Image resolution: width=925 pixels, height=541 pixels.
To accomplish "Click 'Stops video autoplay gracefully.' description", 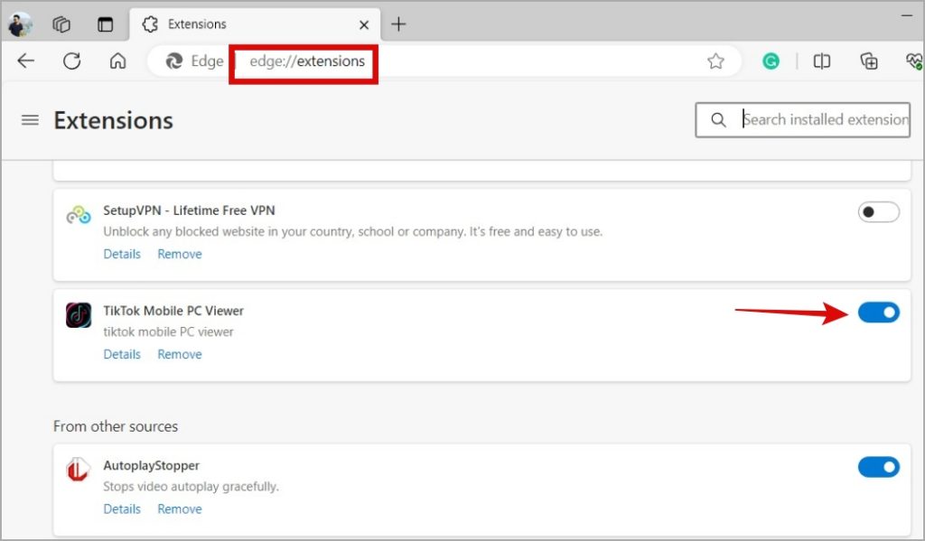I will click(x=192, y=487).
